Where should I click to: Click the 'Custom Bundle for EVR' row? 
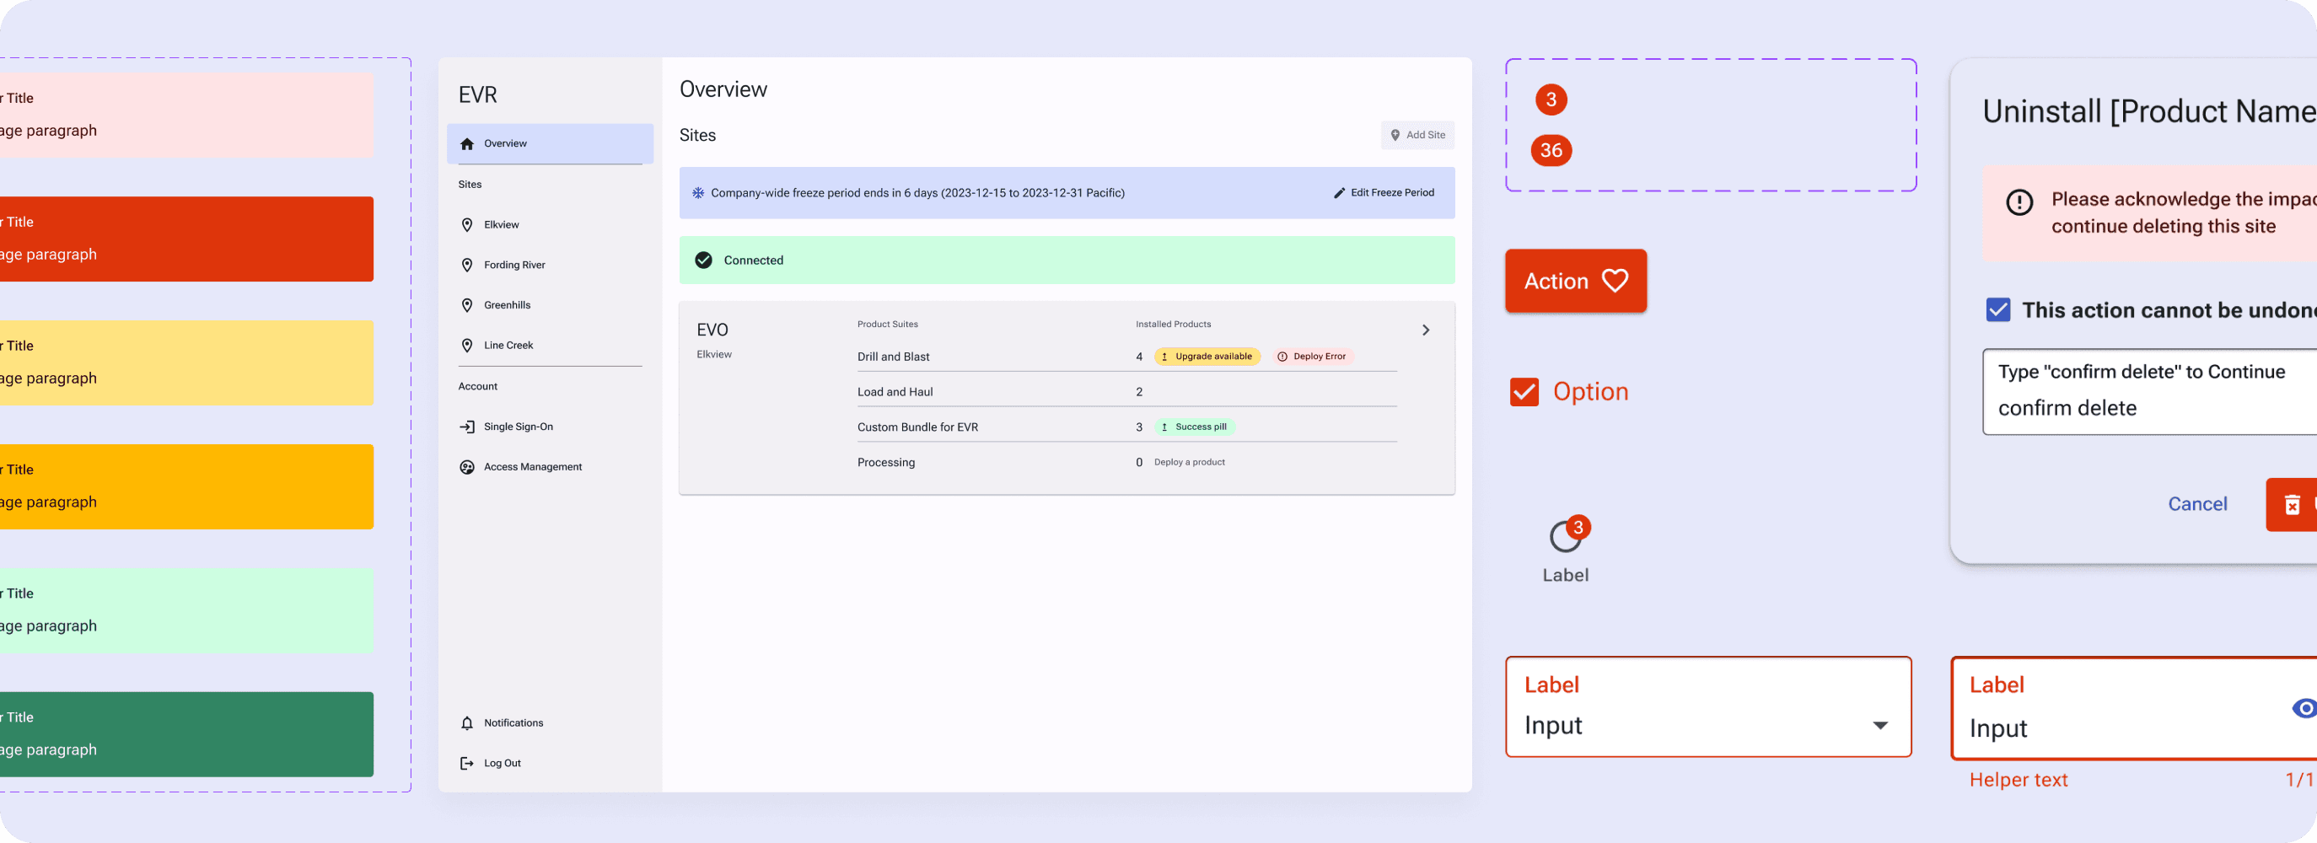1127,427
